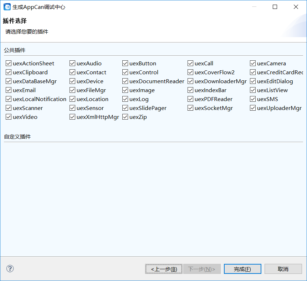The image size is (307, 281).
Task: Toggle the uexScanner checkbox
Action: (x=9, y=108)
